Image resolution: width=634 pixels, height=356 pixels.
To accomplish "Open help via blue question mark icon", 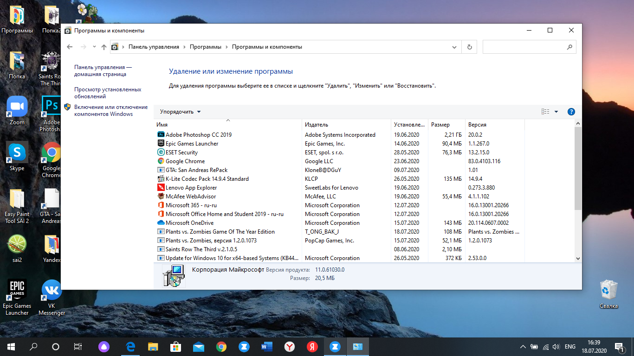I will pos(571,112).
